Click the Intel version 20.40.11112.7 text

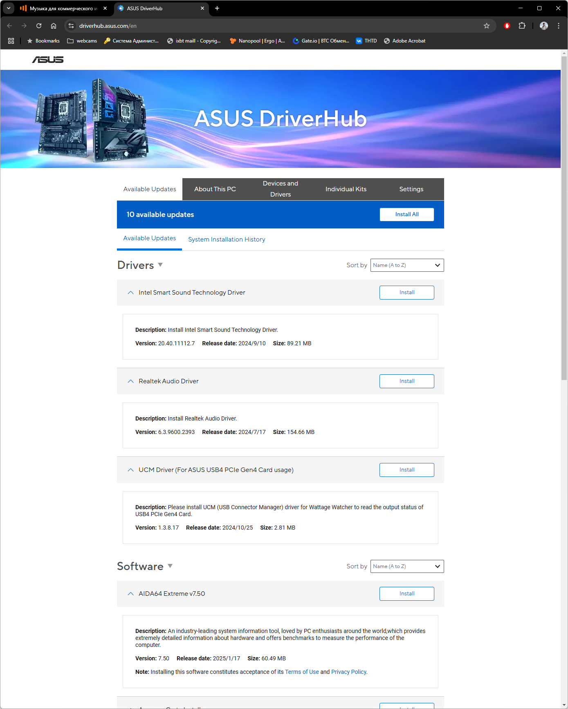pos(165,343)
